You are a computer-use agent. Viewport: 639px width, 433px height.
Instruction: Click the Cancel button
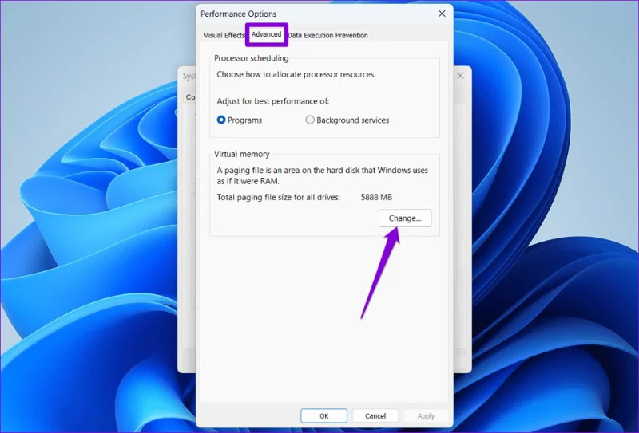coord(375,416)
